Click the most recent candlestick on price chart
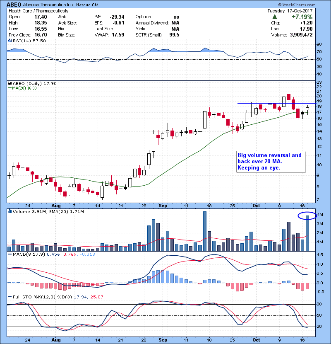331x344 pixels. tap(307, 109)
